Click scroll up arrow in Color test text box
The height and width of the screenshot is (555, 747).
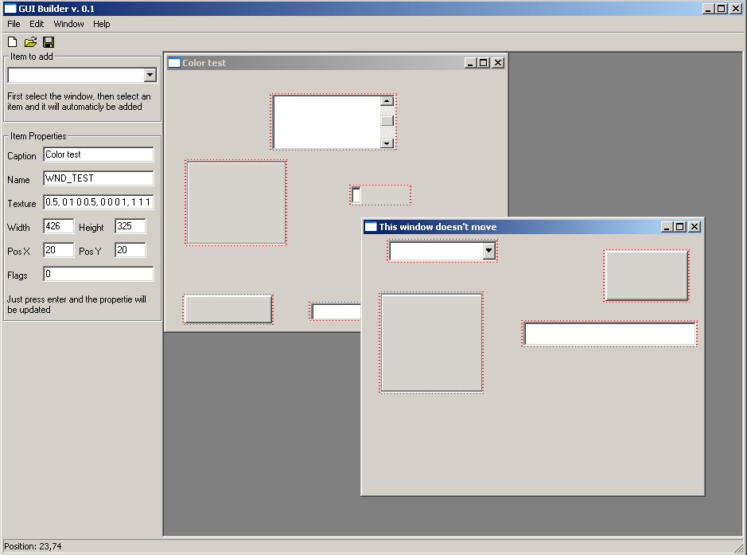(x=387, y=101)
